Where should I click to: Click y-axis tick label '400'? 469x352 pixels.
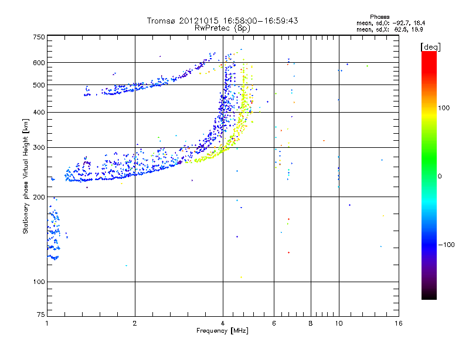[x=39, y=112]
